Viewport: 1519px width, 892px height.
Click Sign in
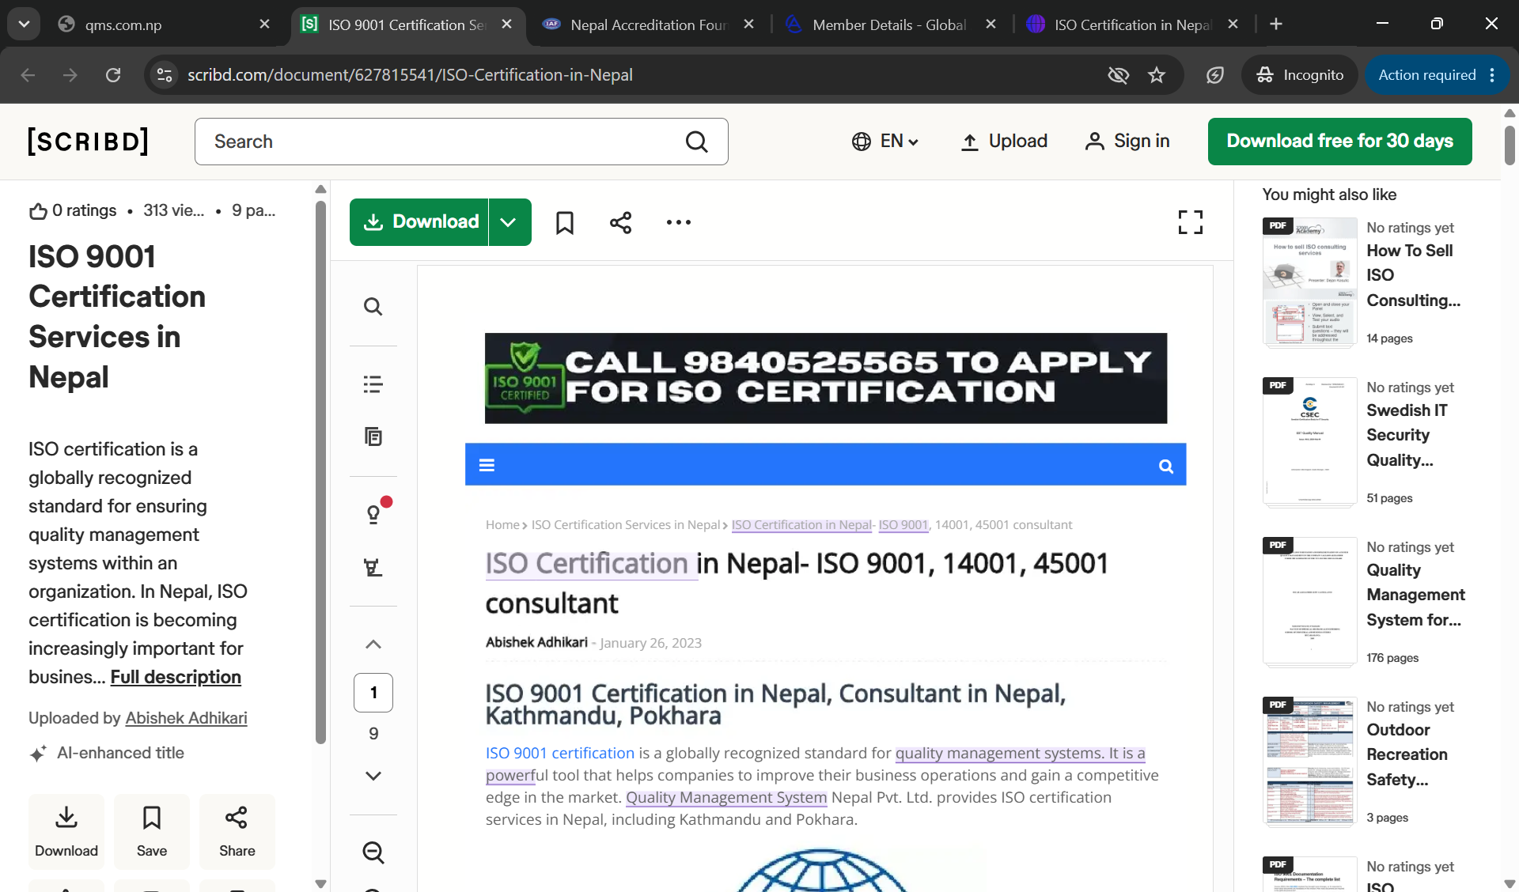[1127, 142]
